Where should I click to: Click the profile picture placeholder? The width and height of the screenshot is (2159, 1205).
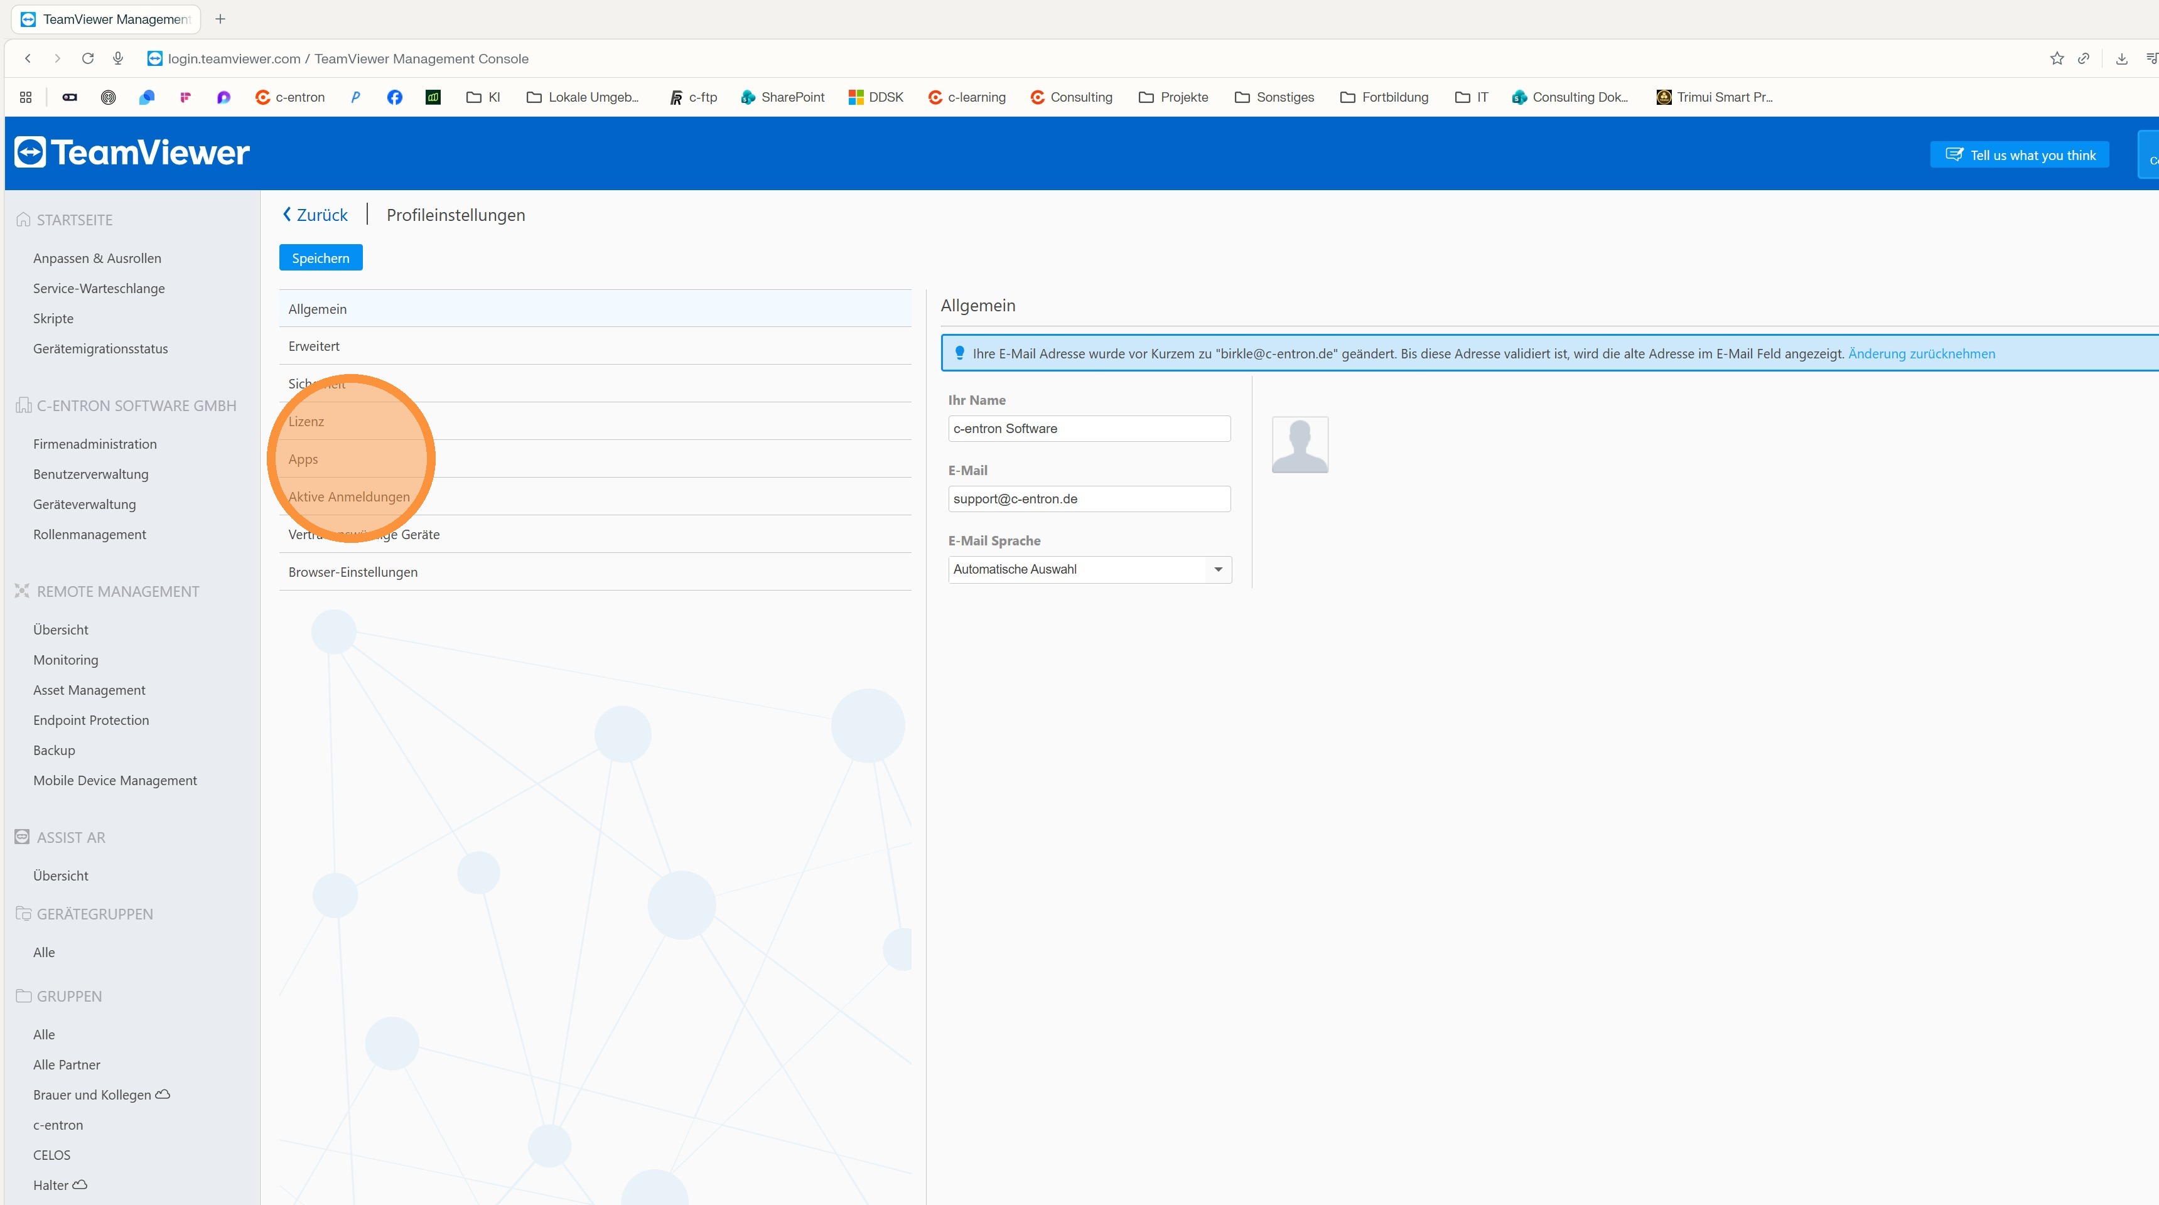(1300, 445)
